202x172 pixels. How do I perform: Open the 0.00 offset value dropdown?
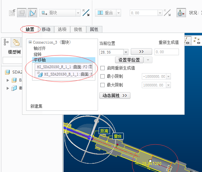[x=160, y=13]
